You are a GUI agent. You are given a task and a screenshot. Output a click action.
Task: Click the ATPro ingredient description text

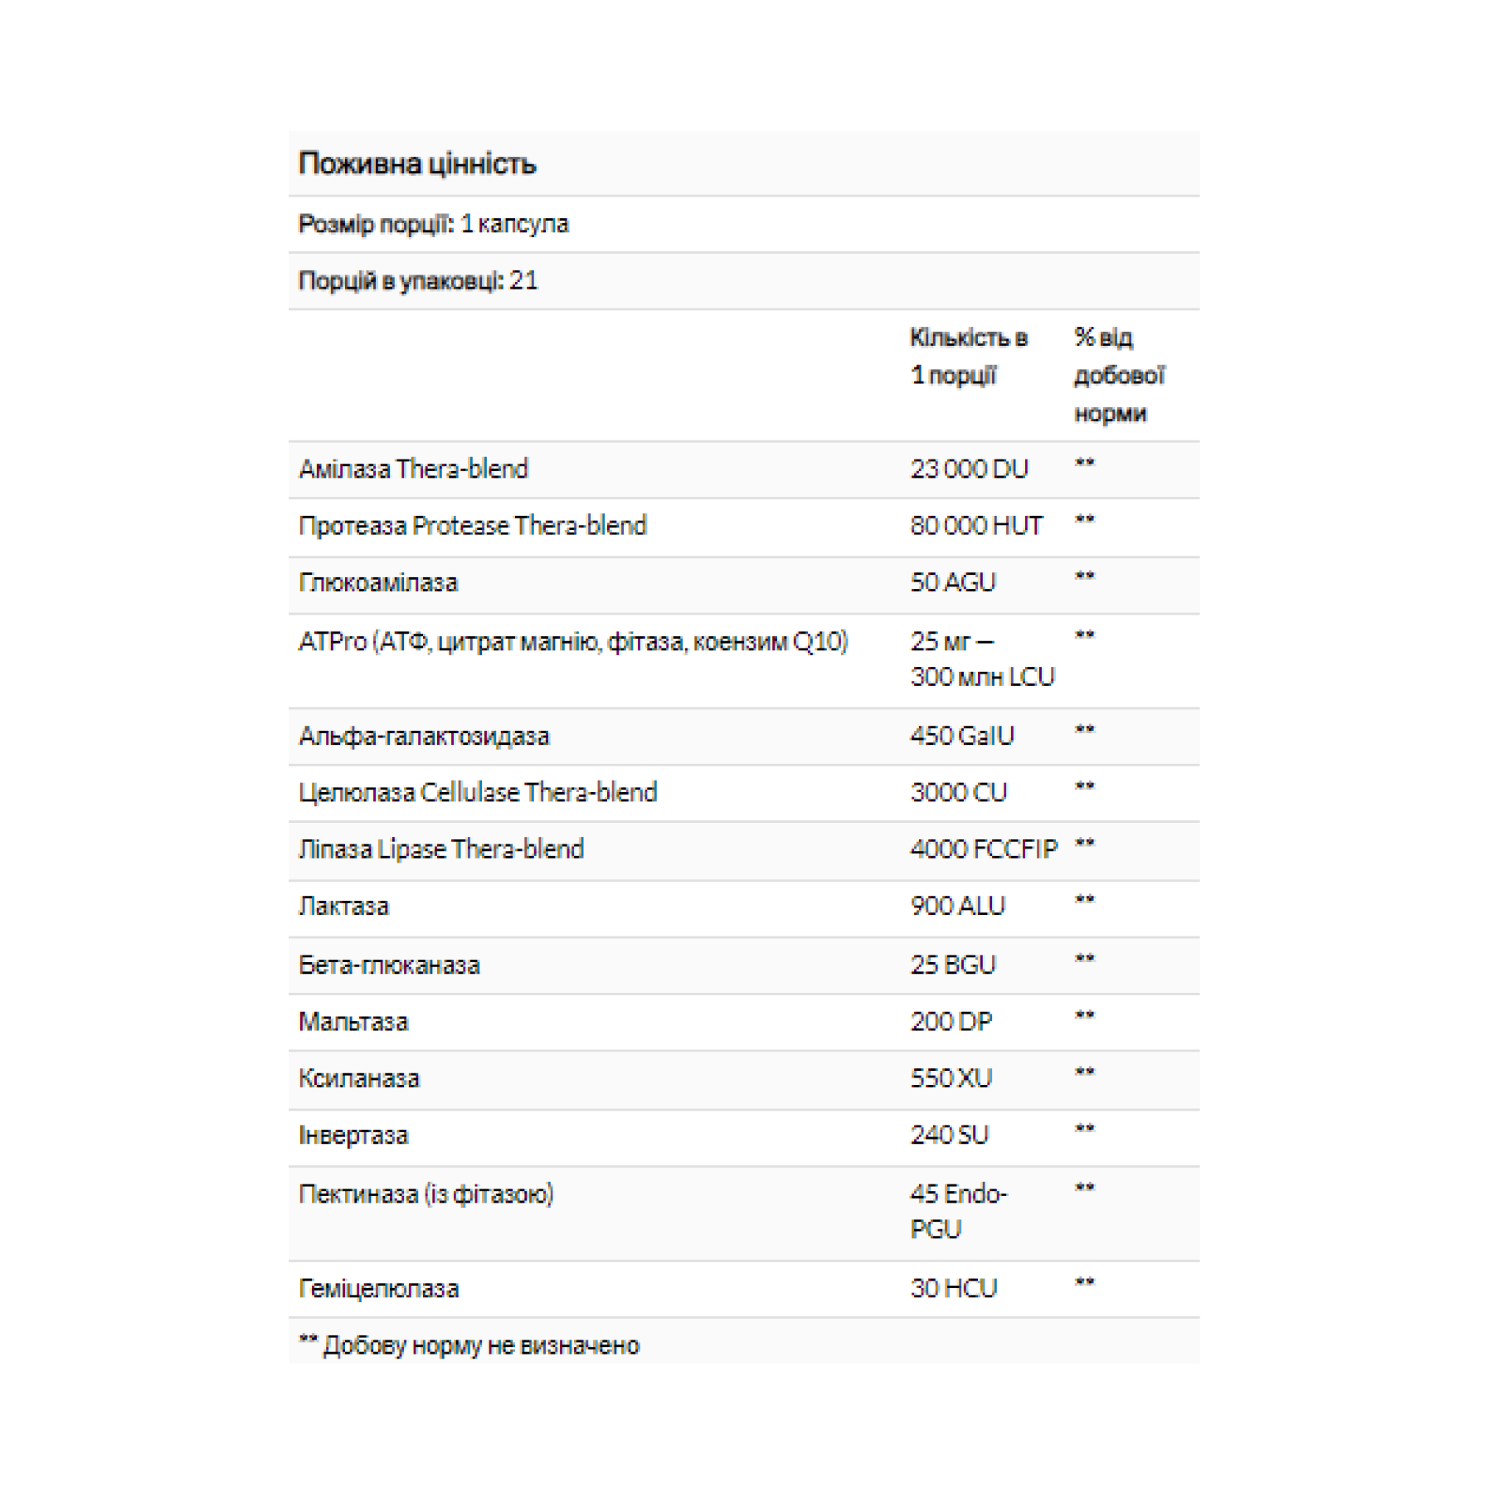(x=573, y=642)
